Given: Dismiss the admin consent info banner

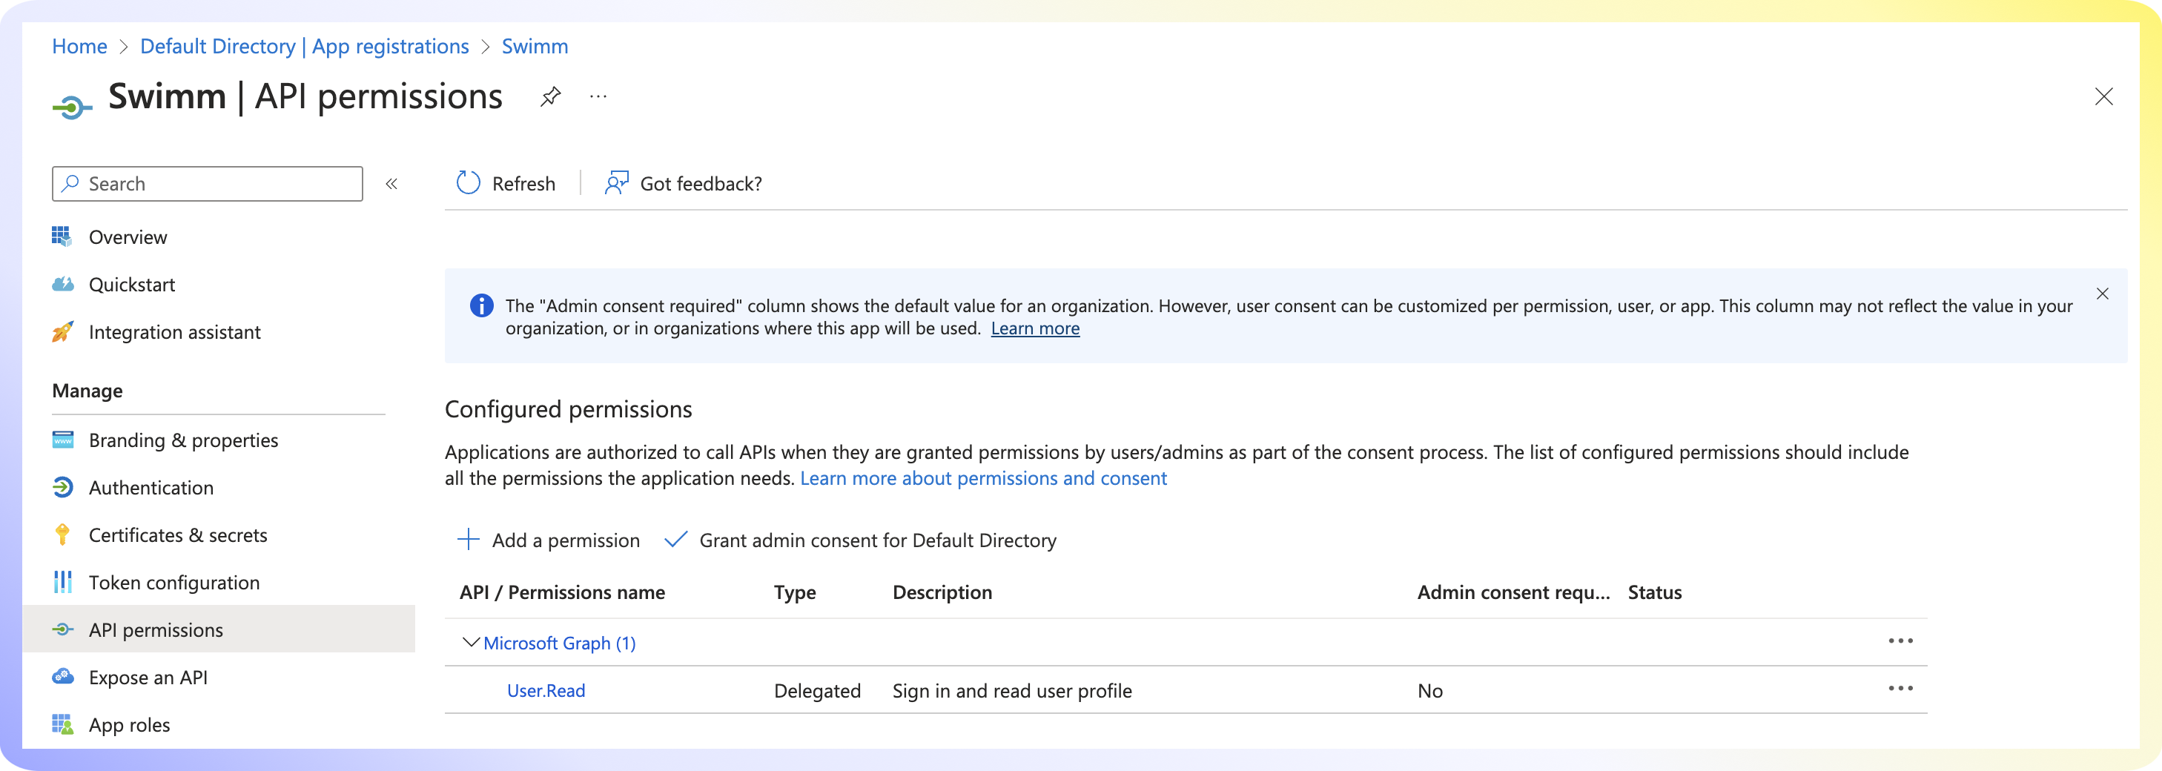Looking at the screenshot, I should coord(2103,294).
